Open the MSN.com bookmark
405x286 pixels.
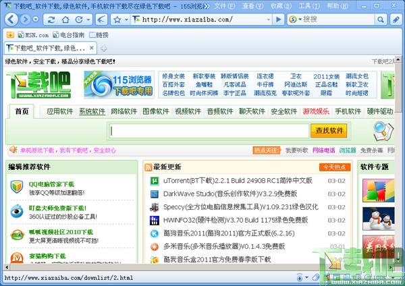coord(33,35)
